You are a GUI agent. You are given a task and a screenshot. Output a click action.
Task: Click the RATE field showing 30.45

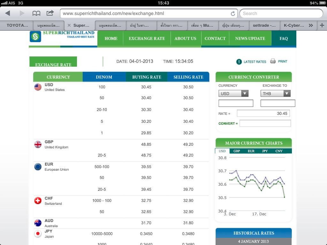point(263,114)
